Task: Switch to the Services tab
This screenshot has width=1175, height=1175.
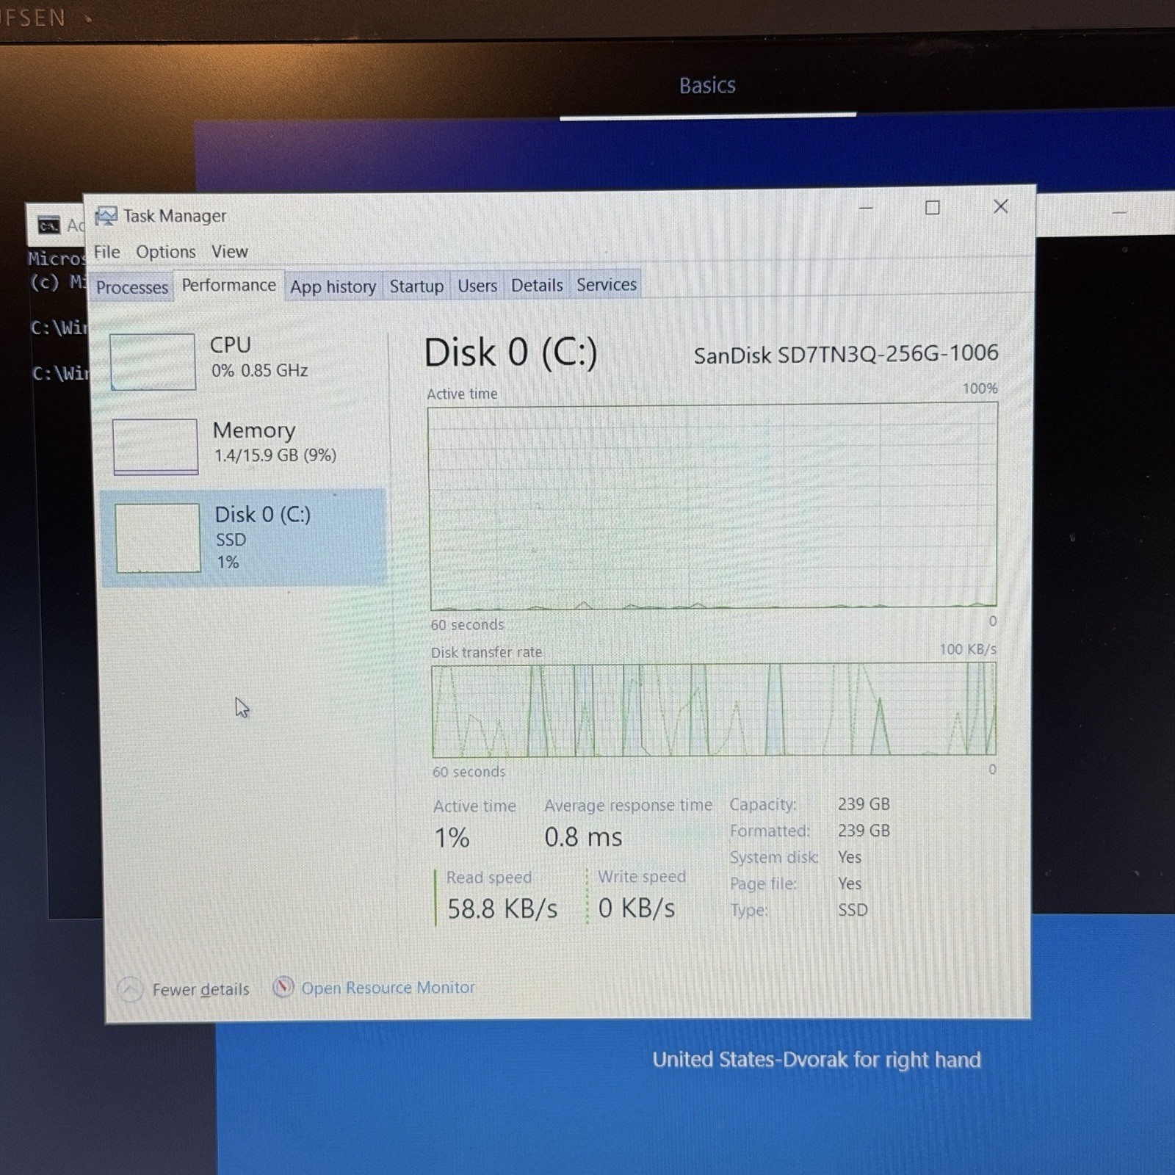Action: [606, 284]
